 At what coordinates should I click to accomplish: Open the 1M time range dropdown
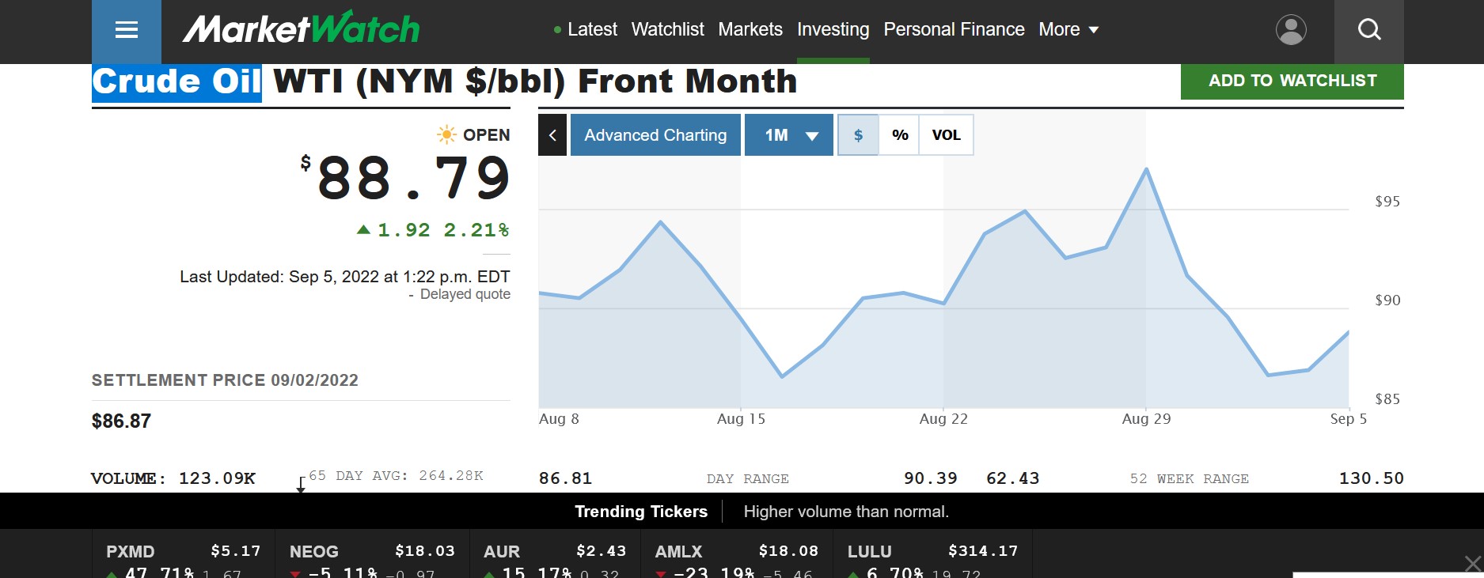[x=789, y=135]
